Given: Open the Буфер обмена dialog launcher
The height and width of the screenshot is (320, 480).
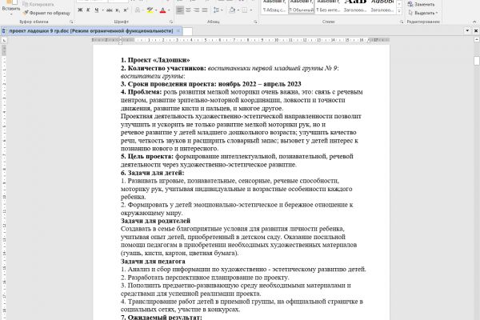Looking at the screenshot, I should coord(71,22).
